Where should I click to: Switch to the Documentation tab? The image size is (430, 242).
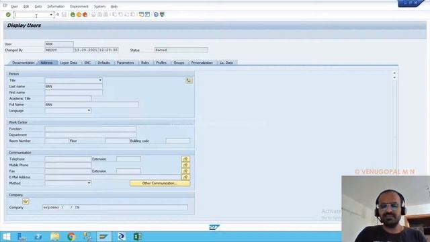click(24, 63)
